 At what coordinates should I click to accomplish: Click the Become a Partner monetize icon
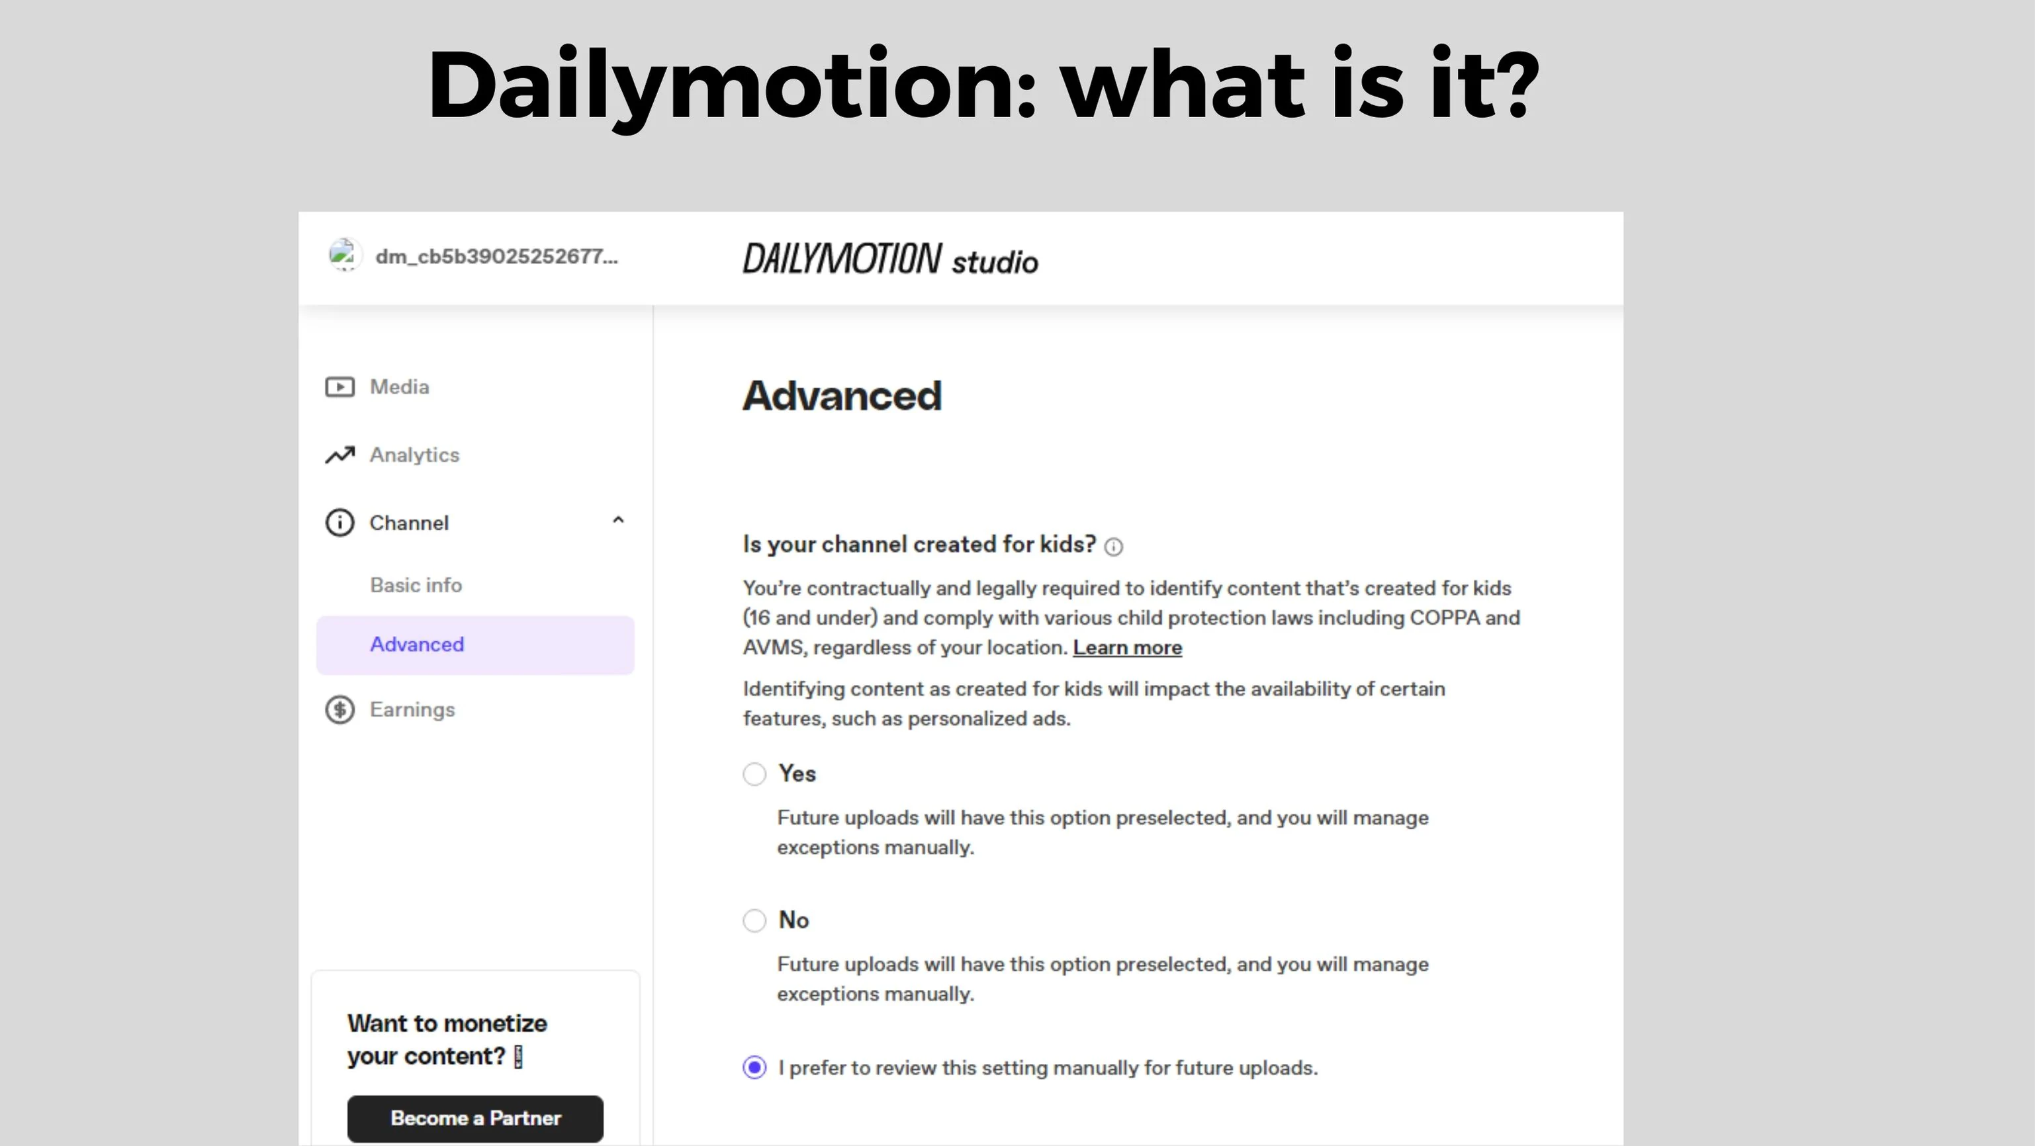475,1117
